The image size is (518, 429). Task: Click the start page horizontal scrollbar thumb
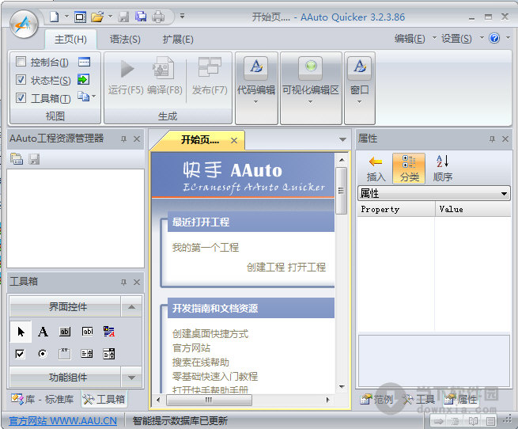tap(209, 400)
